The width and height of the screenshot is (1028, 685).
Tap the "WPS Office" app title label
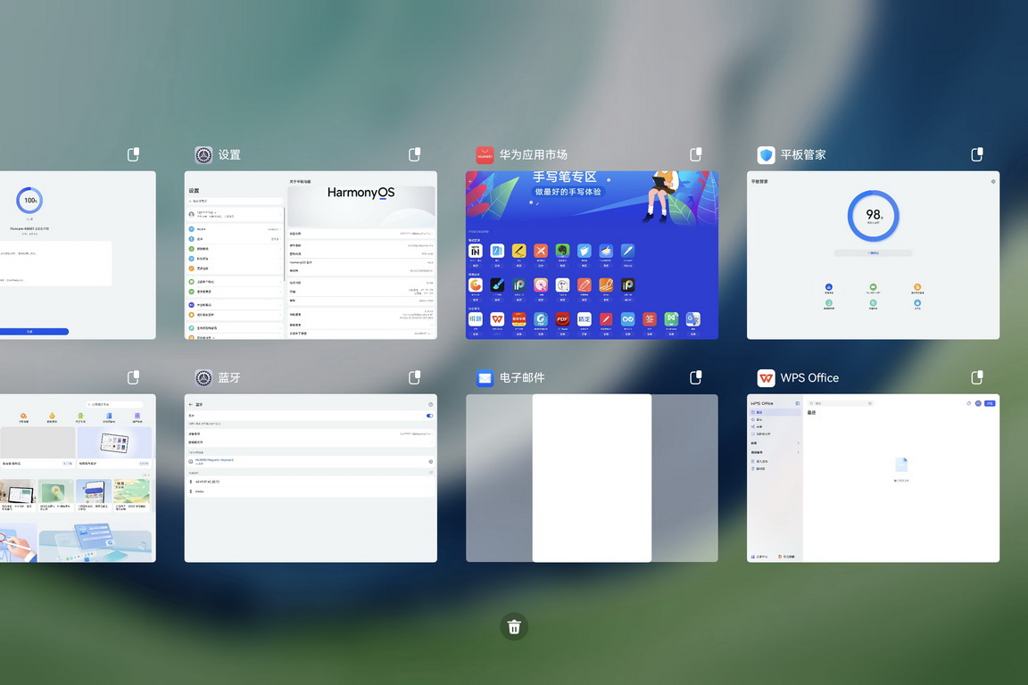[x=809, y=377]
